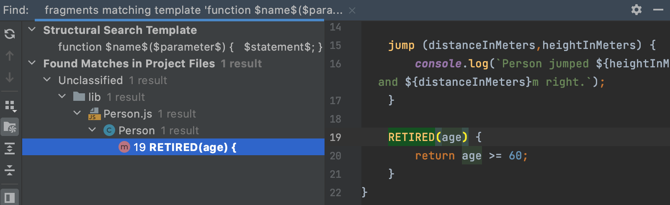
Task: Go to previous occurrence up arrow
Action: pyautogui.click(x=10, y=56)
